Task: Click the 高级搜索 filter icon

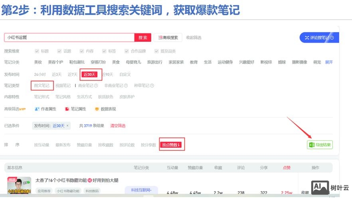Action: (160, 37)
